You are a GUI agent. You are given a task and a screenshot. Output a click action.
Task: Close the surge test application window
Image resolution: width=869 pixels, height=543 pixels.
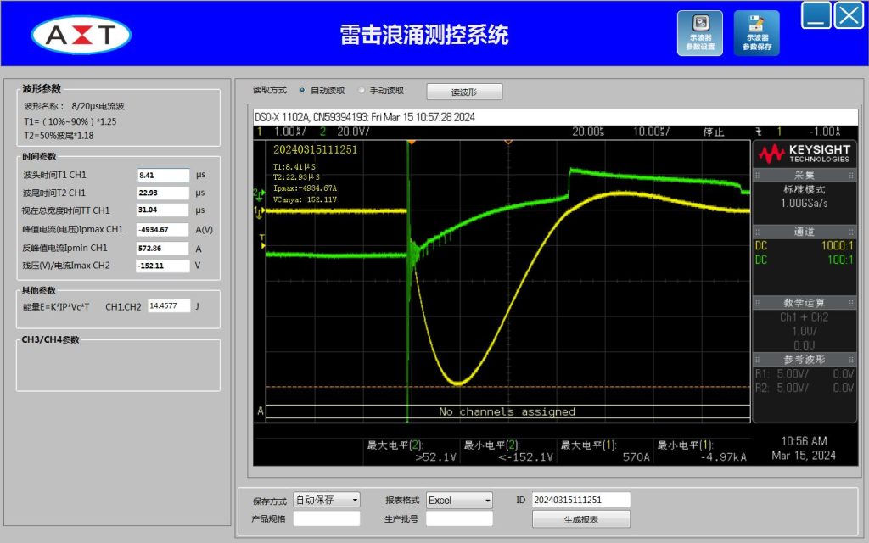point(849,15)
